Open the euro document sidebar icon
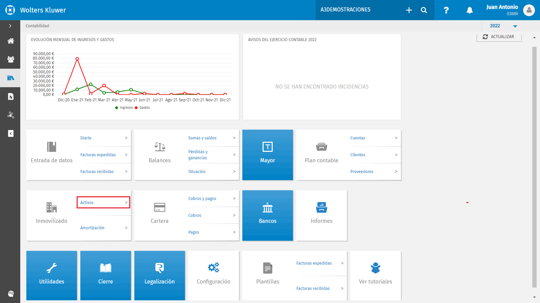Viewport: 540px width, 303px height. click(x=11, y=134)
